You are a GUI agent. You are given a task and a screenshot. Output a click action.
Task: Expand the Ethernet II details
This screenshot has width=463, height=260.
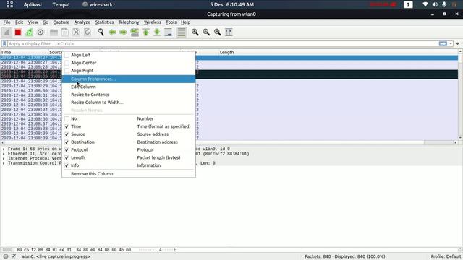4,154
